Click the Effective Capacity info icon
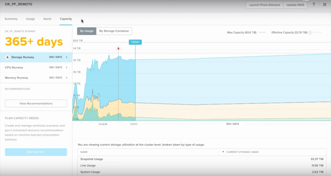The height and width of the screenshot is (176, 331). (x=310, y=32)
